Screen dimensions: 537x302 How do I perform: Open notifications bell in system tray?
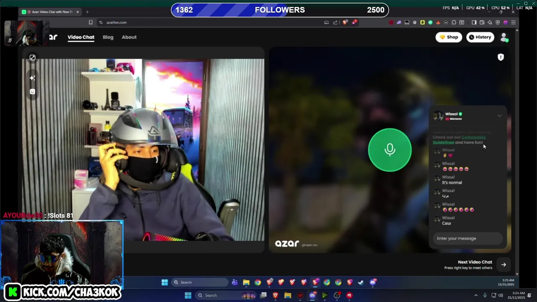[x=529, y=295]
